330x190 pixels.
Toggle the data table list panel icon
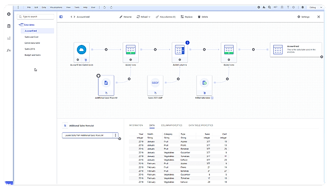click(x=61, y=17)
